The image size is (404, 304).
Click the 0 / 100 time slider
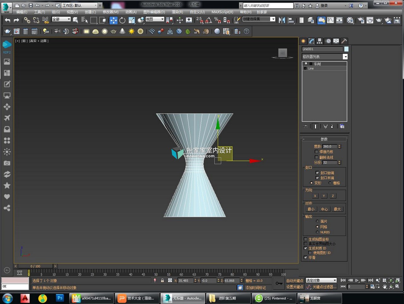[35, 266]
